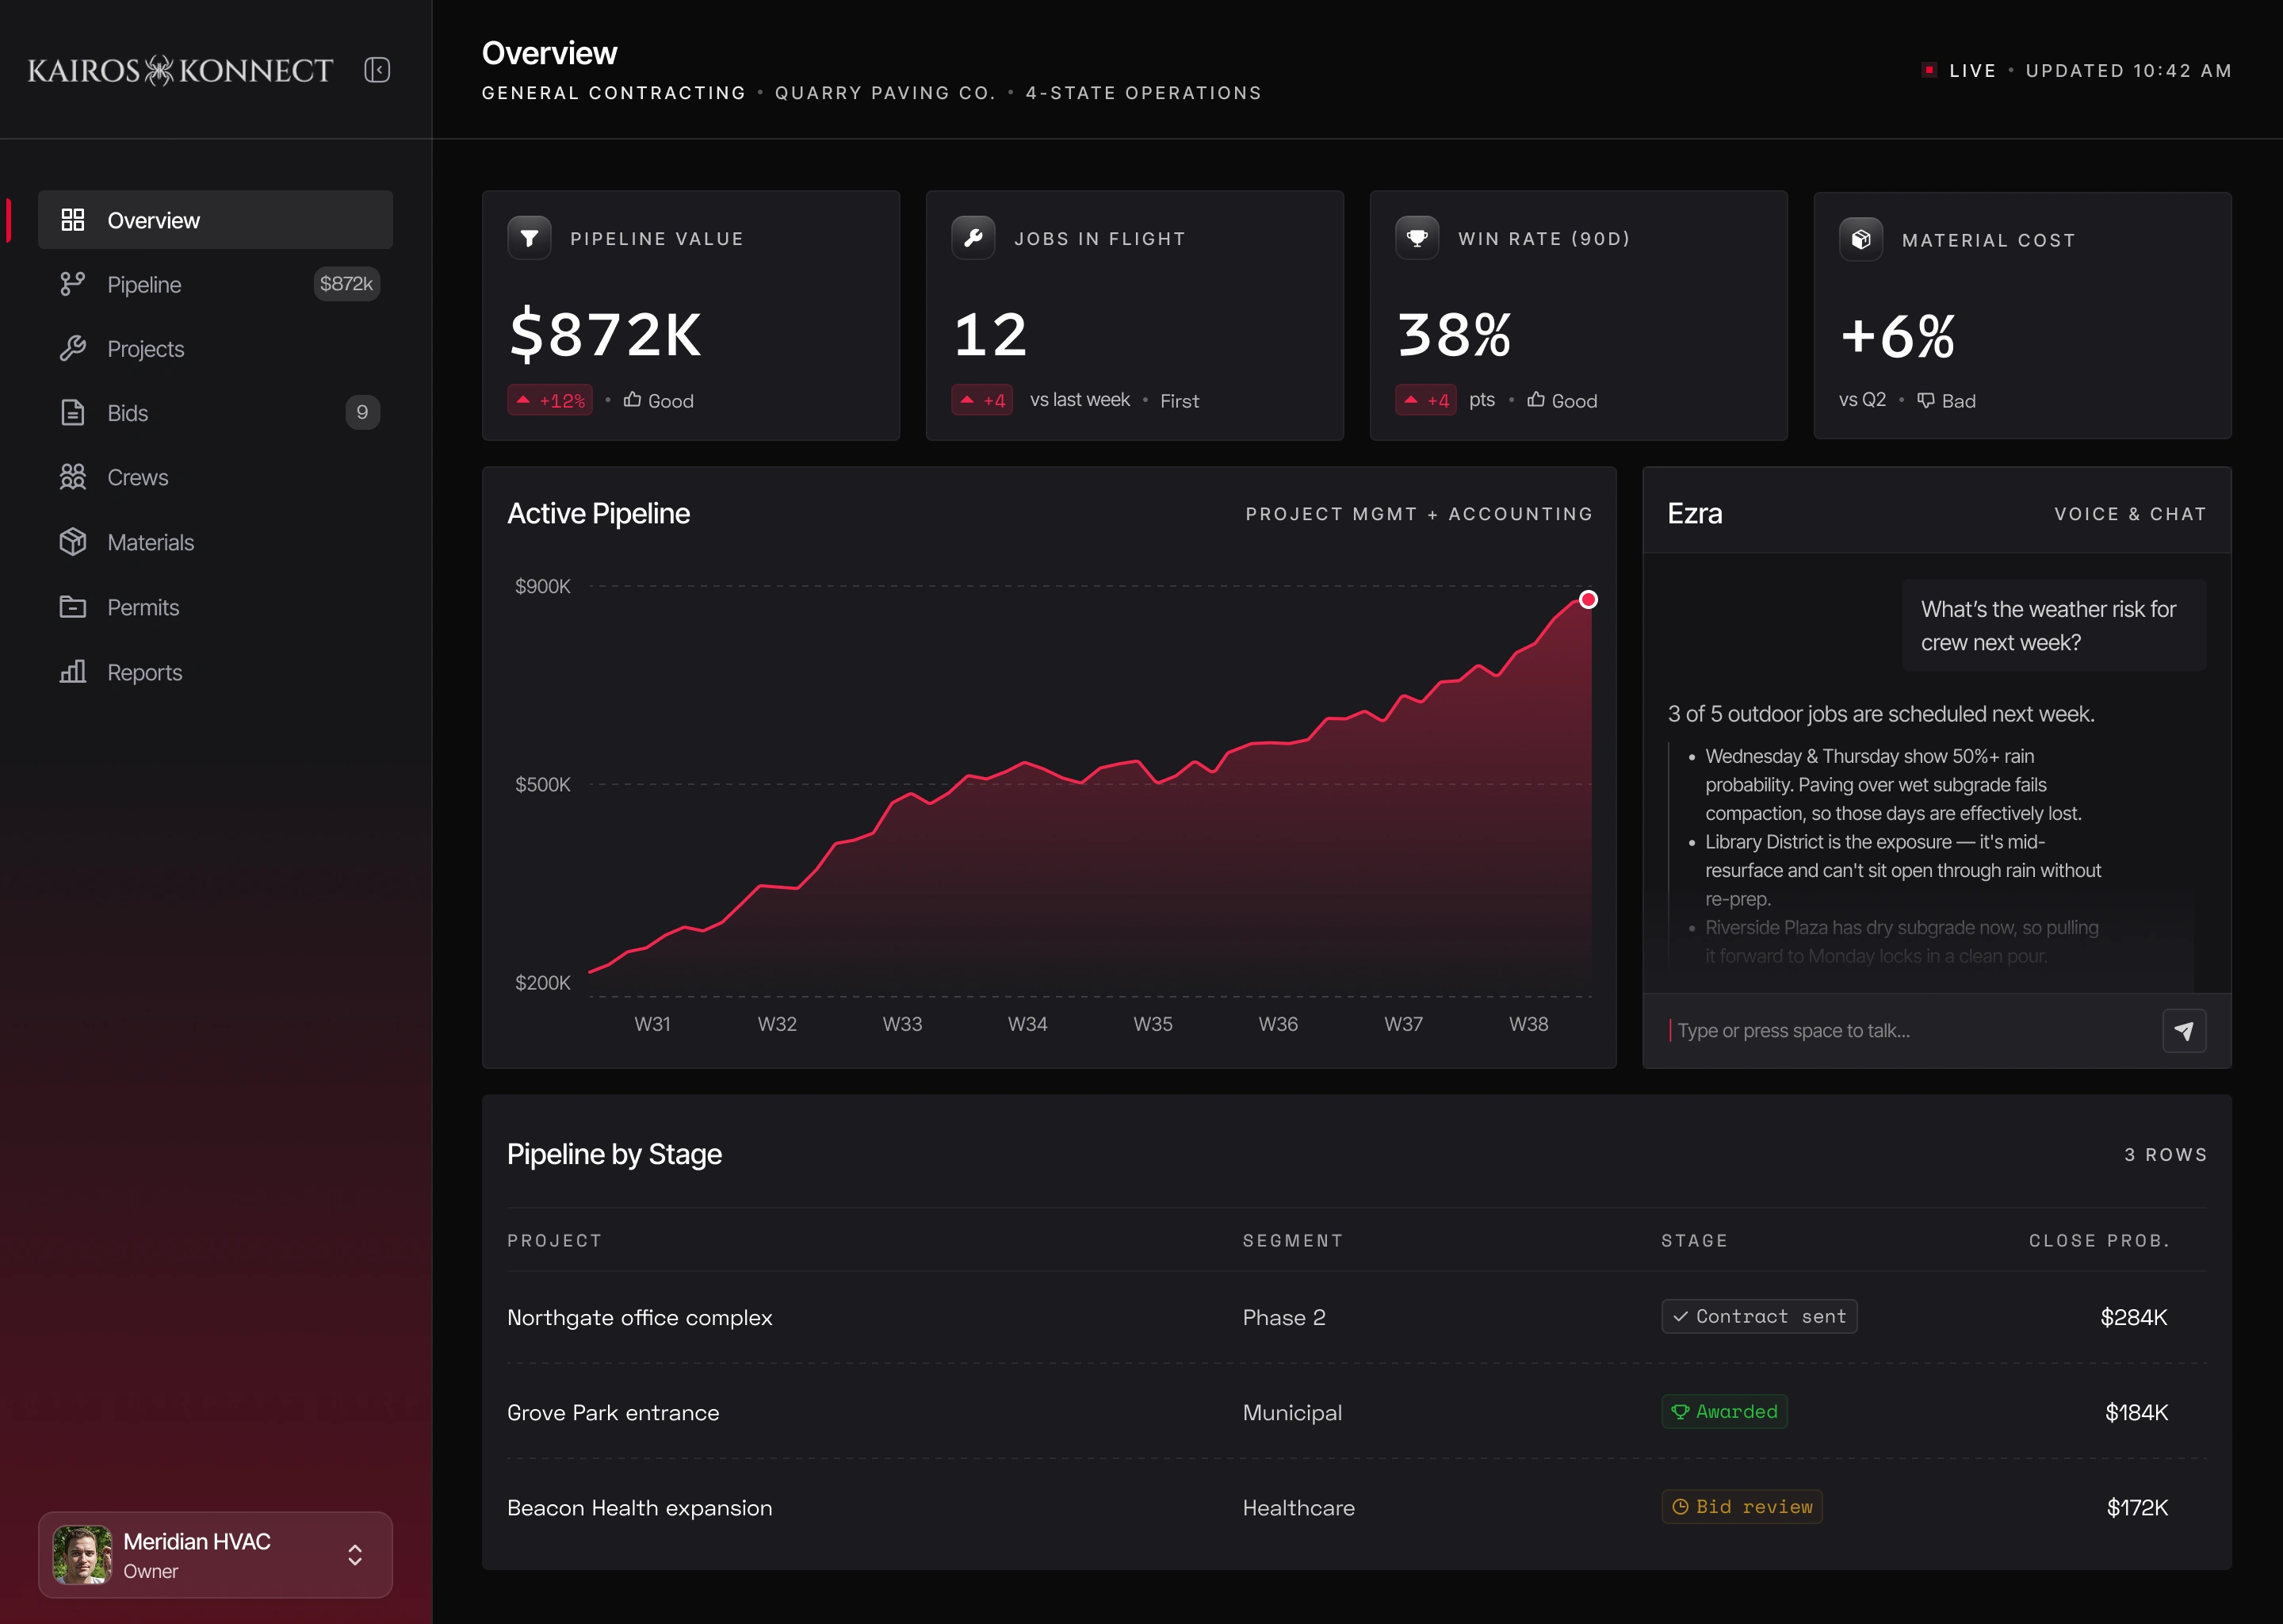Click the thumbs-down Bad indicator

tap(1946, 400)
